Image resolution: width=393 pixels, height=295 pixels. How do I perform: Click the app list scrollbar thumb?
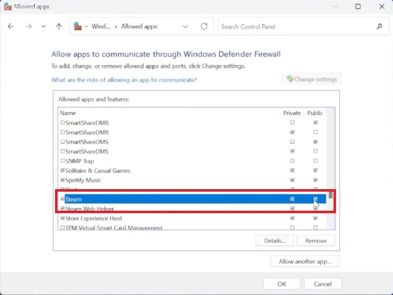(x=331, y=195)
